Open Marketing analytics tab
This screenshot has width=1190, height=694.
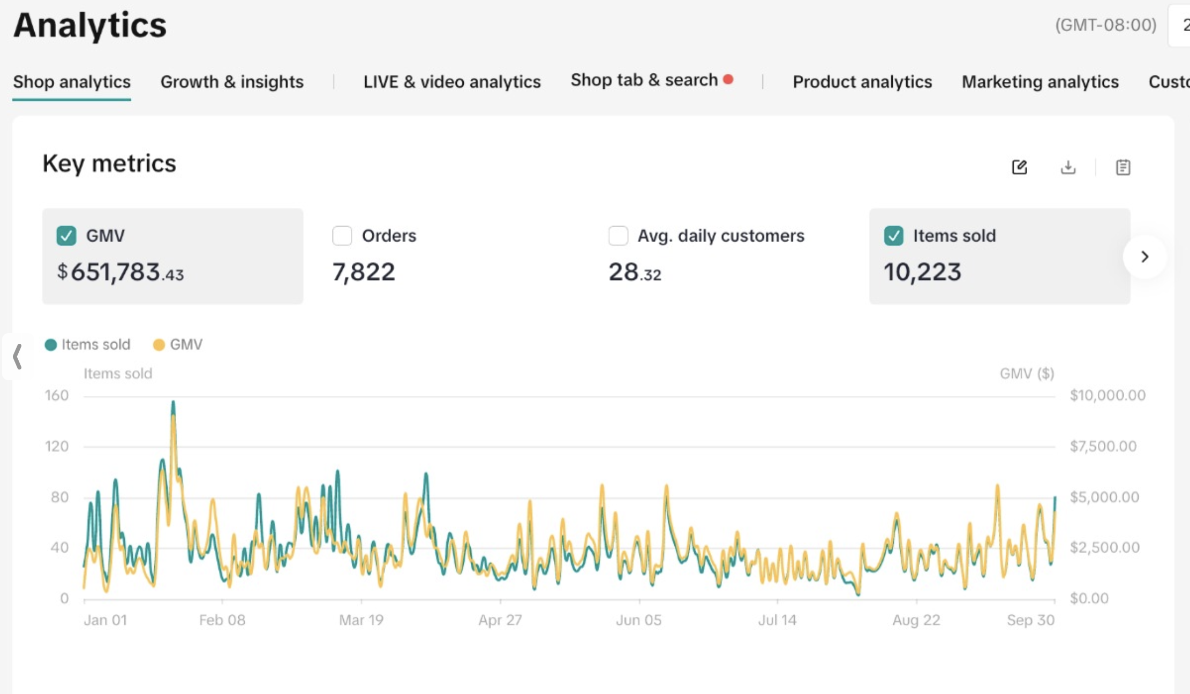tap(1040, 82)
